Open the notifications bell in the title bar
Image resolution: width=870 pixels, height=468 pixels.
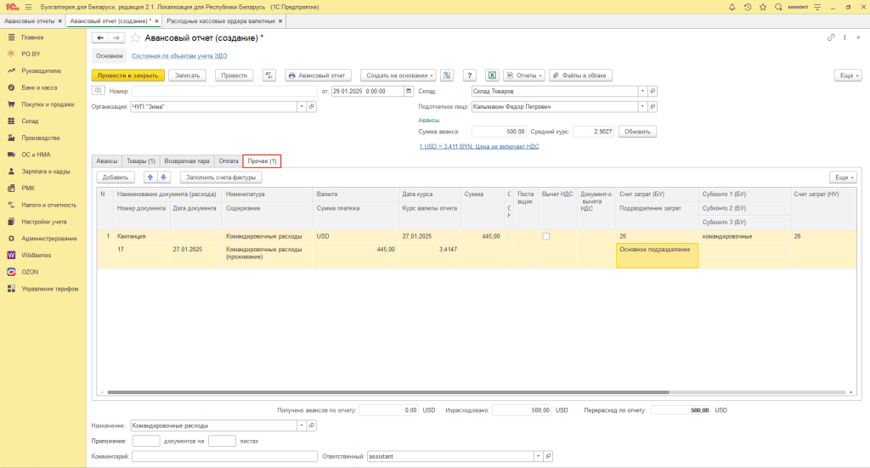click(732, 7)
